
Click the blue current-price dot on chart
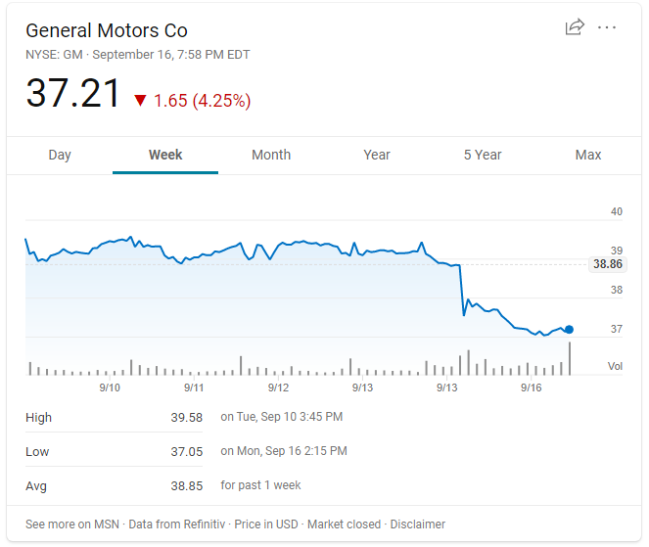[570, 330]
